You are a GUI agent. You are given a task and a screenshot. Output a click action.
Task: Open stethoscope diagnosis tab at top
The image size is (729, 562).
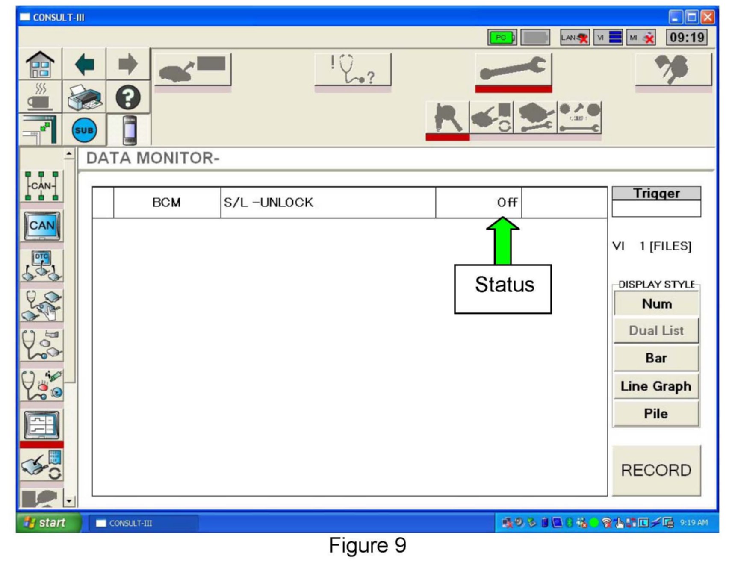tap(353, 70)
